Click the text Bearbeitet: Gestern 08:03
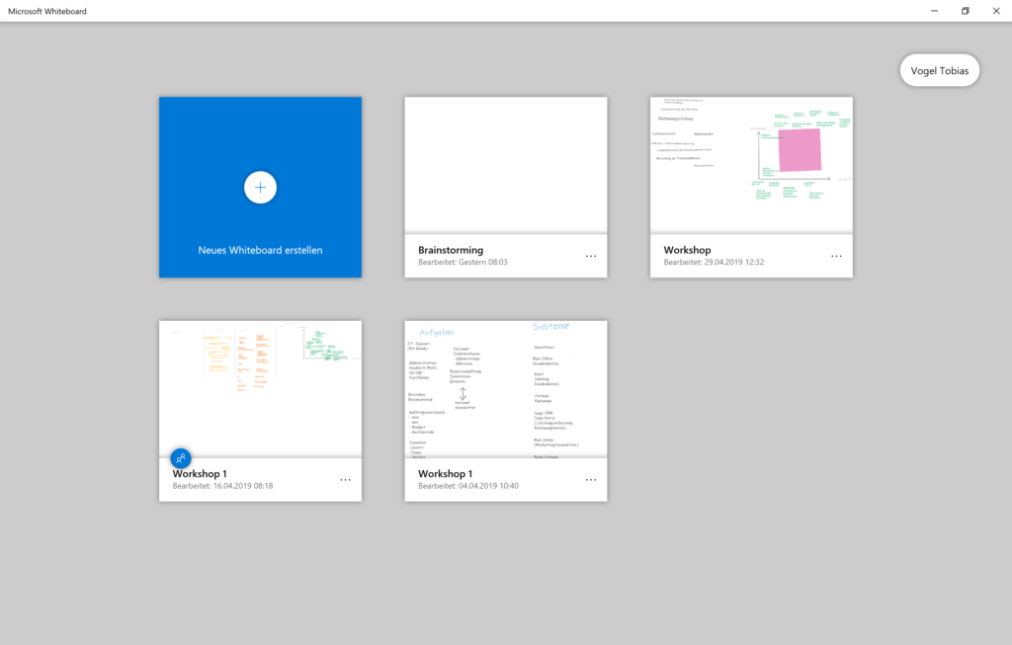 tap(463, 262)
